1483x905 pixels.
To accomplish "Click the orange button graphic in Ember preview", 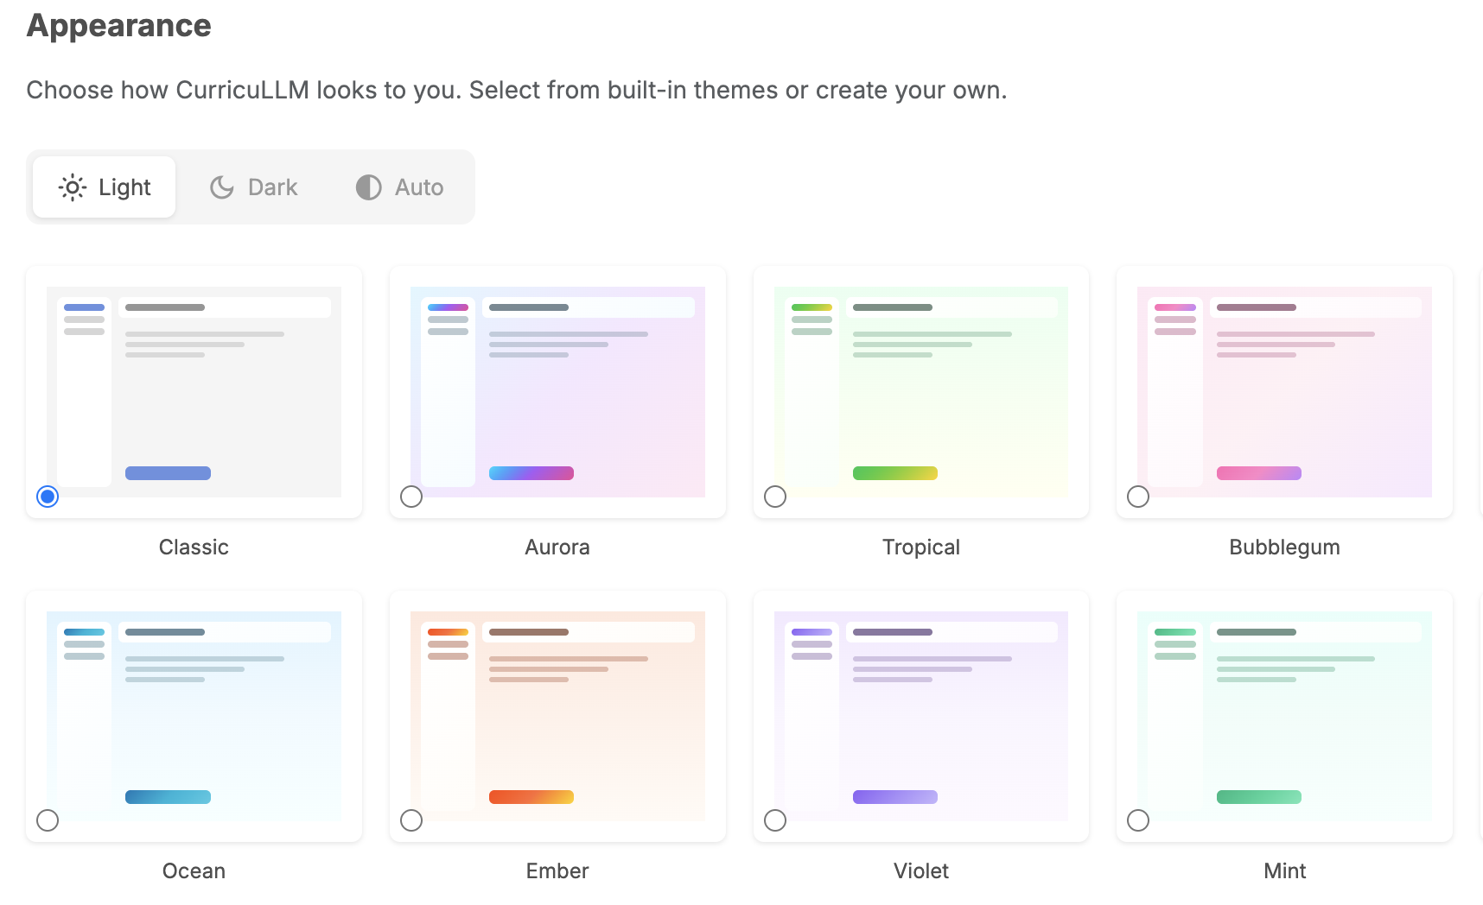I will point(531,796).
